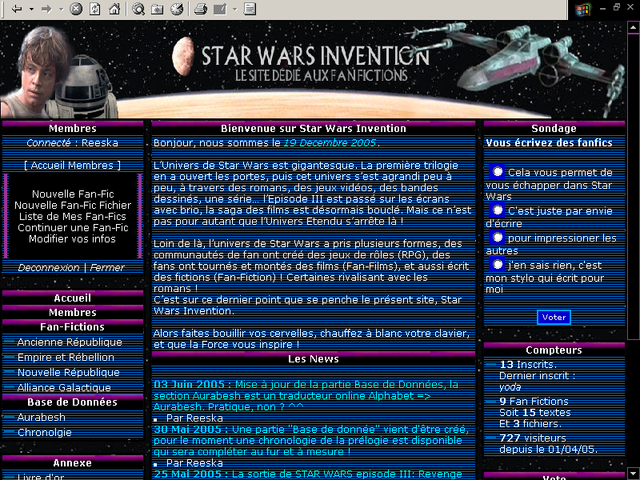Select poll option 'Cela vous permet de vous échapper'
Image resolution: width=640 pixels, height=480 pixels.
pos(497,172)
